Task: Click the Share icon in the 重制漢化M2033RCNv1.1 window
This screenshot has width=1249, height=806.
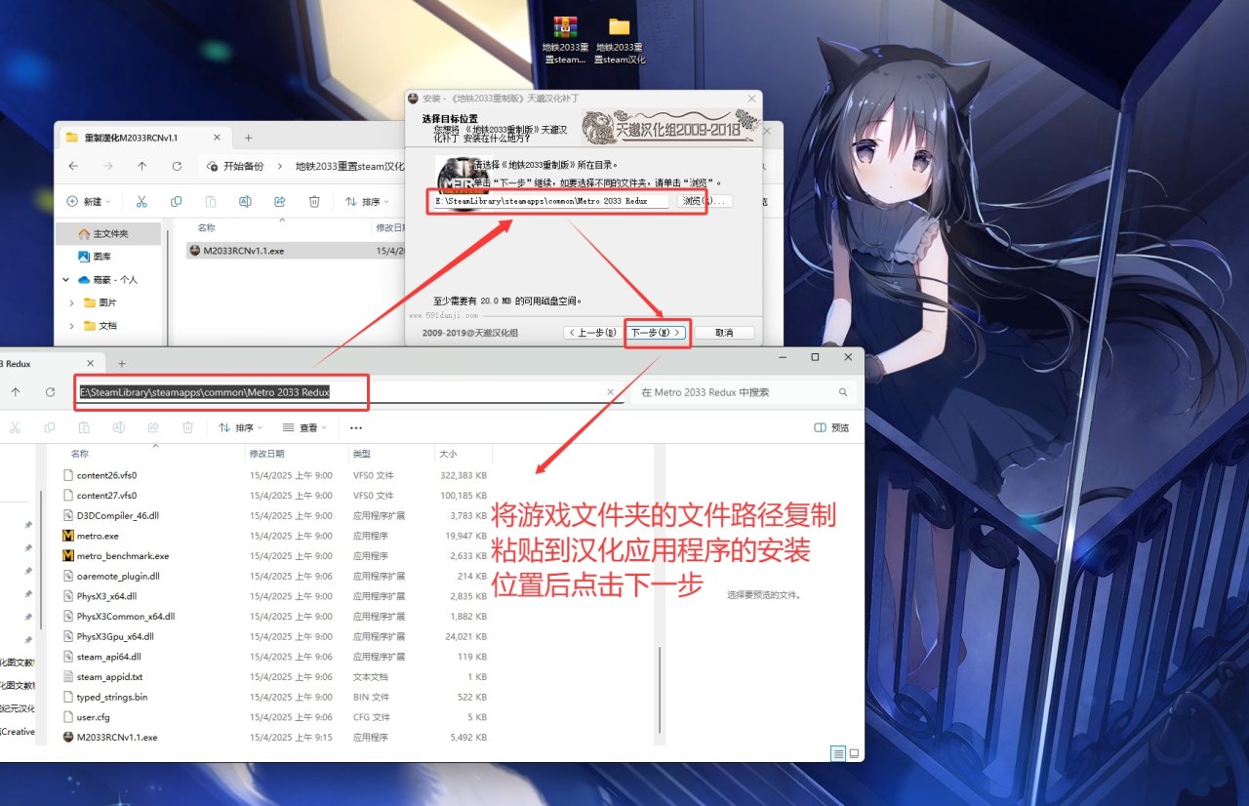Action: [x=280, y=202]
